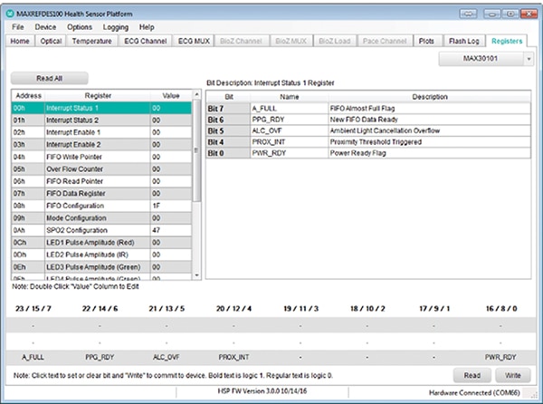Toggle the PROX_INT bit text
The width and height of the screenshot is (543, 404).
pyautogui.click(x=233, y=357)
